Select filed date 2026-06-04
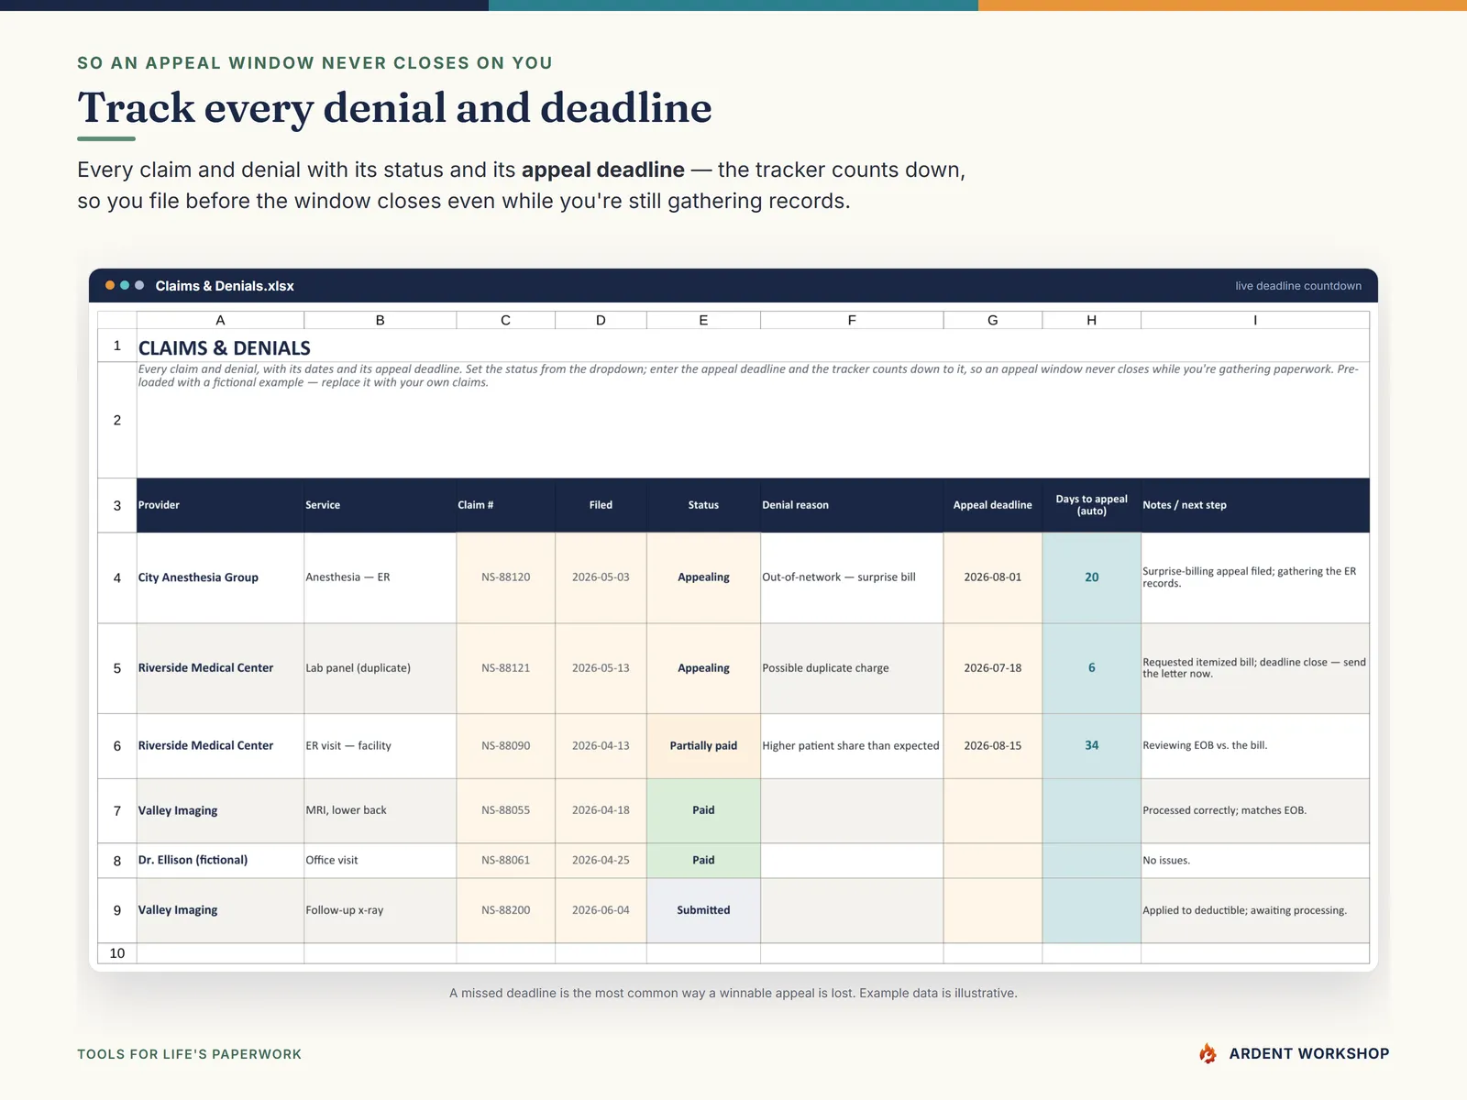The height and width of the screenshot is (1100, 1467). [x=601, y=910]
